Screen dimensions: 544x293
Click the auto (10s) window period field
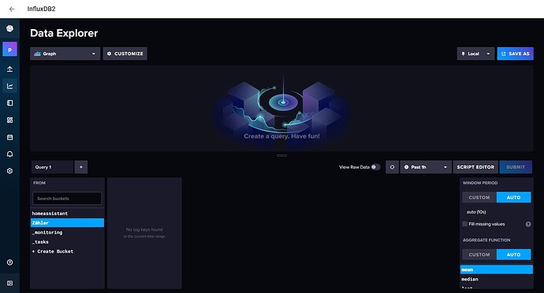pos(497,212)
